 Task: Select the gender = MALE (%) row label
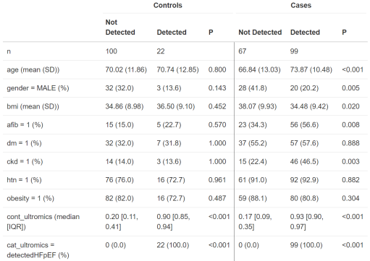[x=38, y=88]
